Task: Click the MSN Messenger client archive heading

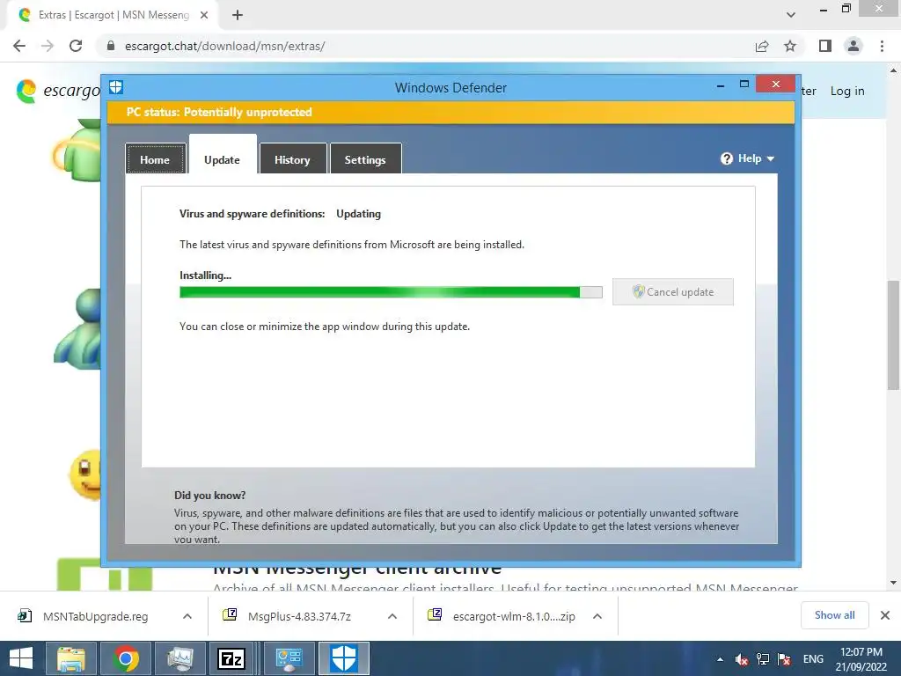Action: [357, 569]
